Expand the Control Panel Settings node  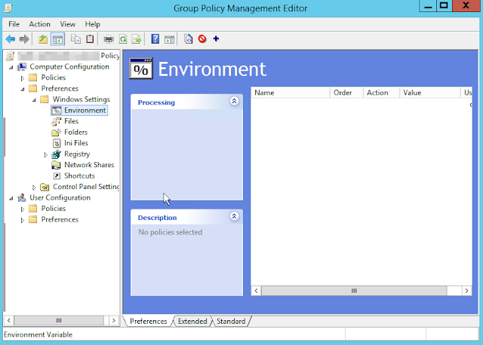coord(34,188)
